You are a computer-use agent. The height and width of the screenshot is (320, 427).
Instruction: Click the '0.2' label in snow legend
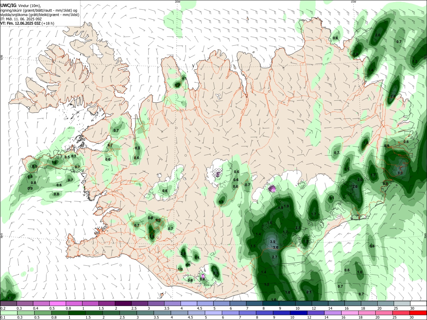tap(3, 308)
